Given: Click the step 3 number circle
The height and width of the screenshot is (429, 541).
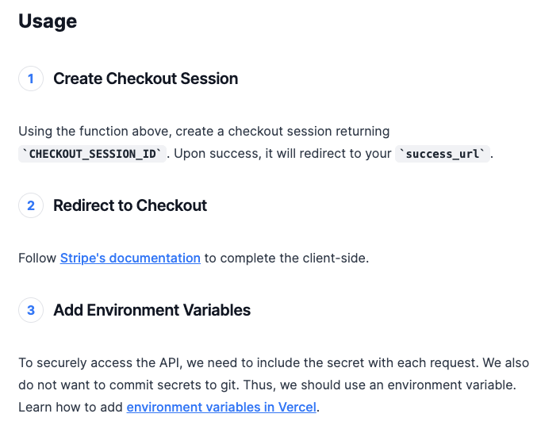Looking at the screenshot, I should coord(31,310).
